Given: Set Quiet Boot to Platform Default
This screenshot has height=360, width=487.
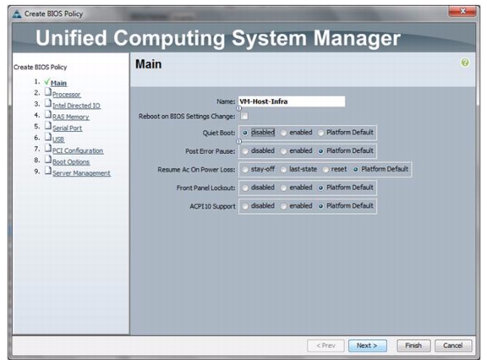Looking at the screenshot, I should (320, 133).
